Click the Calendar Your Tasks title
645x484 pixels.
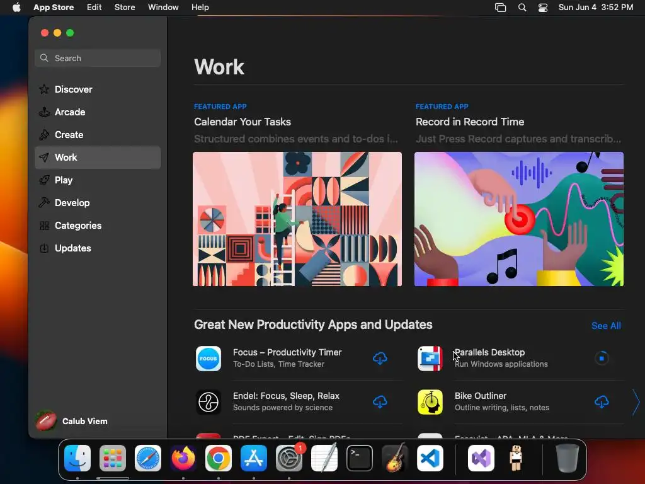tap(243, 122)
